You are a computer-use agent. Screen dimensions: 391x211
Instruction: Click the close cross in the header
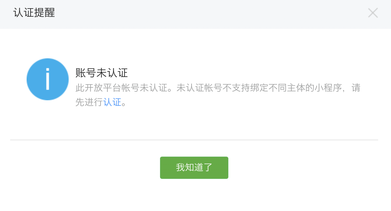(373, 13)
